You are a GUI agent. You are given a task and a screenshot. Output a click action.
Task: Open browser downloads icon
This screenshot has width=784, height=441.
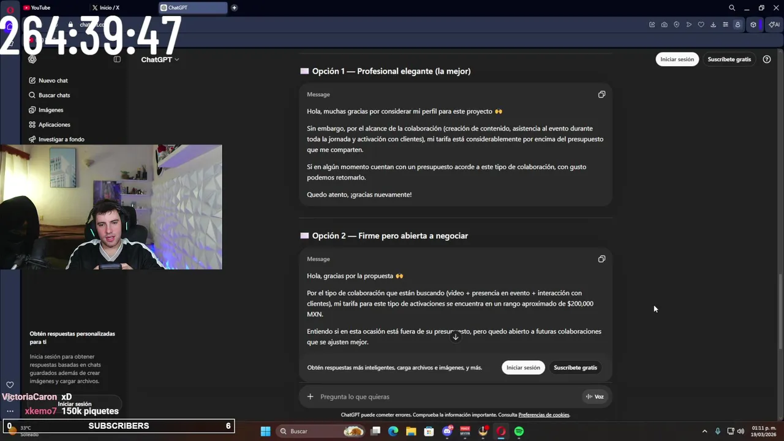713,24
